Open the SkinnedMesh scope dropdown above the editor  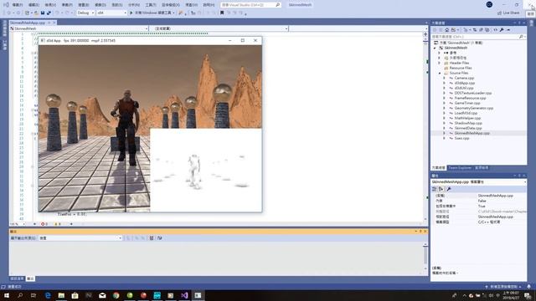[x=79, y=28]
